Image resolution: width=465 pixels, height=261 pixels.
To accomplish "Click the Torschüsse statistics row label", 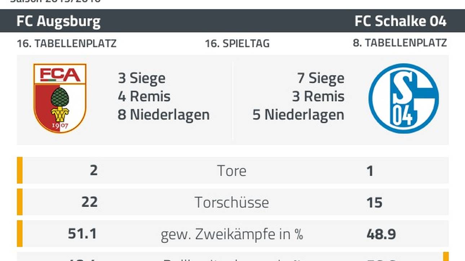I will click(232, 202).
